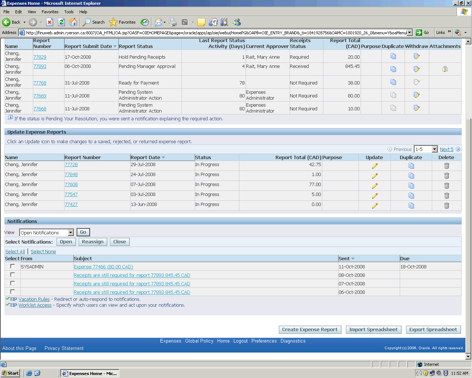Click Update pencil icon for report 77728
The height and width of the screenshot is (378, 472).
coord(375,166)
